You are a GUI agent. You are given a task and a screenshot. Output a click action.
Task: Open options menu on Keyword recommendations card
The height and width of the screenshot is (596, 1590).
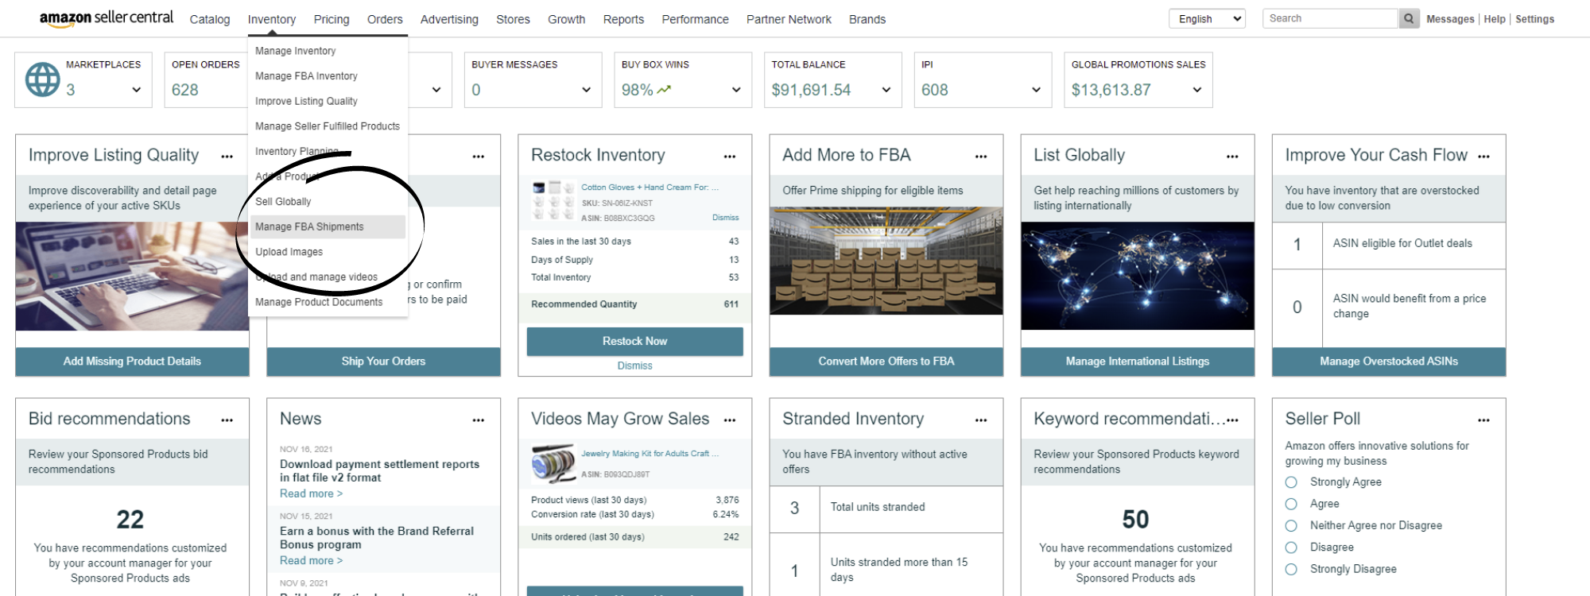pos(1232,420)
